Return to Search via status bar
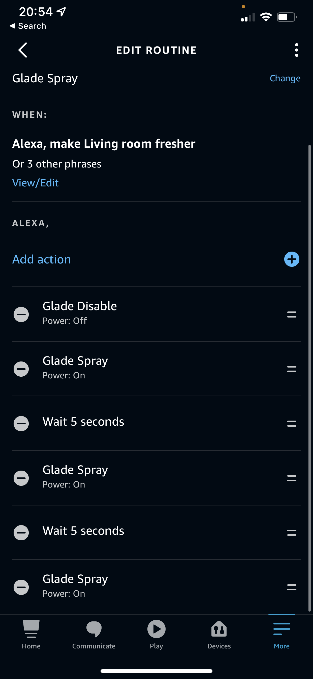313x679 pixels. tap(28, 26)
